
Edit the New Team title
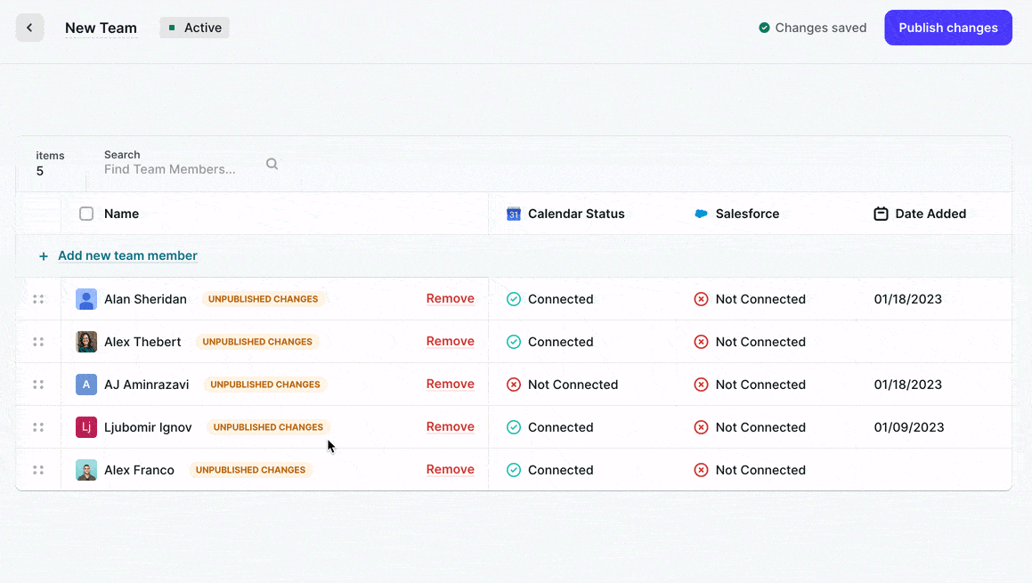101,28
